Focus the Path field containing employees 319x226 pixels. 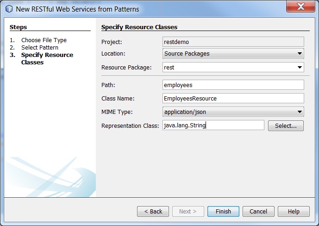(x=233, y=85)
